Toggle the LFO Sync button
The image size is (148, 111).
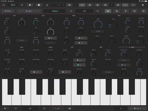click(79, 60)
